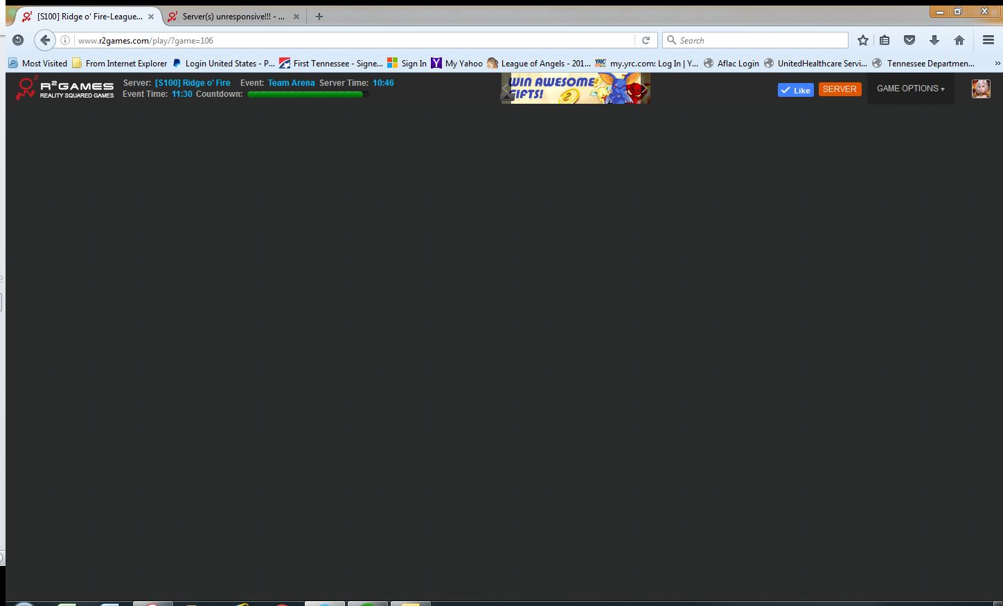Image resolution: width=1003 pixels, height=606 pixels.
Task: Open the Team Arena event link
Action: pyautogui.click(x=291, y=83)
